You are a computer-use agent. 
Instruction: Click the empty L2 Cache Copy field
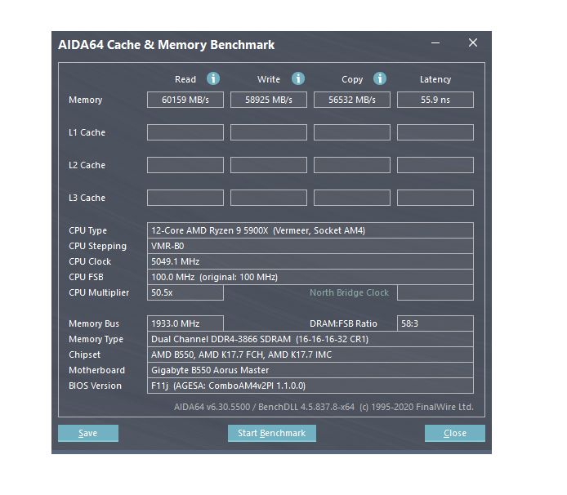[x=352, y=165]
